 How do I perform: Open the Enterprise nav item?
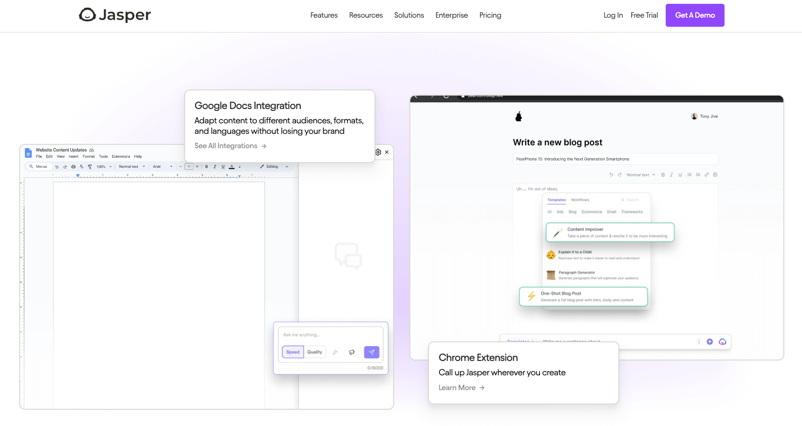coord(451,15)
